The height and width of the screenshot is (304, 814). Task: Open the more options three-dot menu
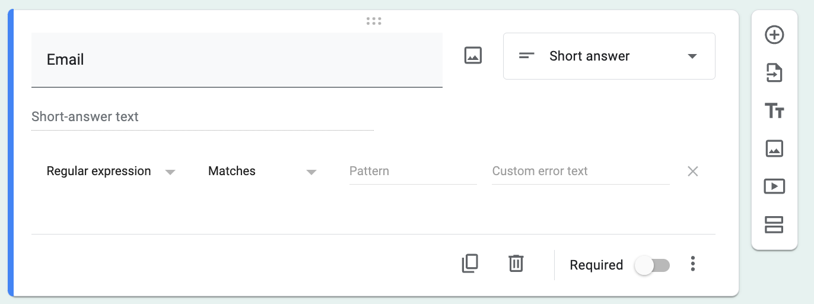click(692, 264)
